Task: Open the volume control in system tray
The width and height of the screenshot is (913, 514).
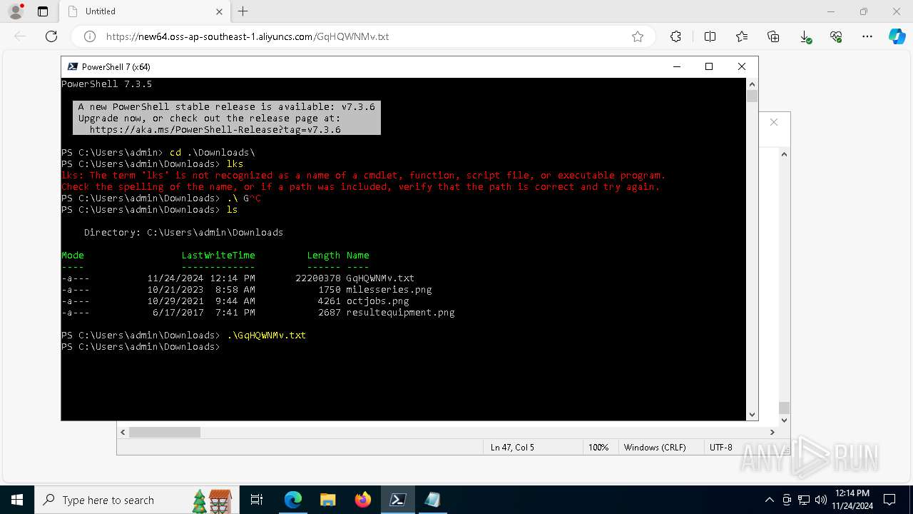Action: 821,500
